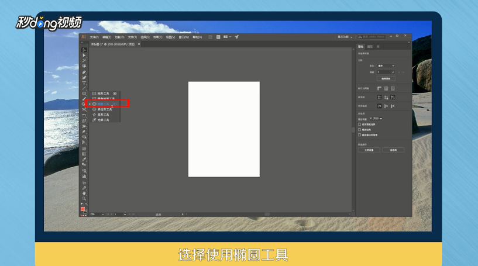Choose Ellipse tool from flyout
The image size is (478, 266).
(x=105, y=104)
